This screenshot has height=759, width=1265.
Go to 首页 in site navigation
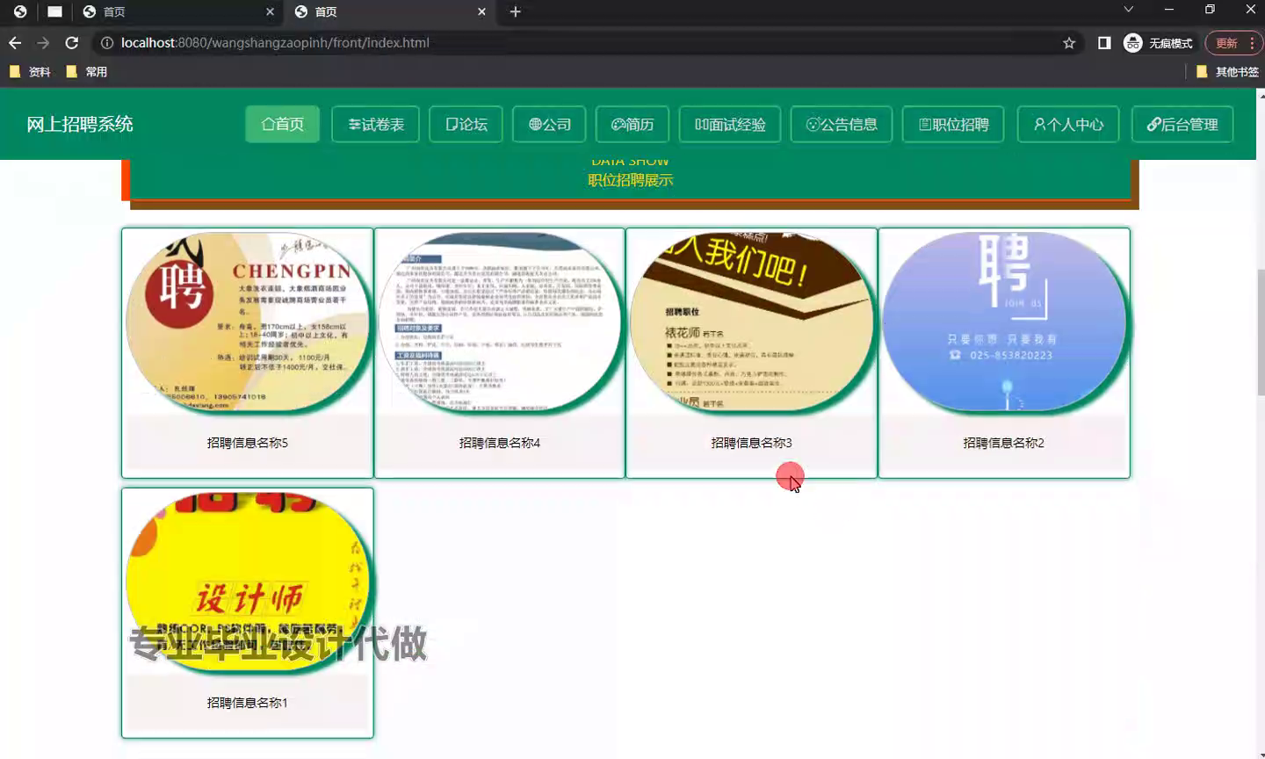pos(282,124)
